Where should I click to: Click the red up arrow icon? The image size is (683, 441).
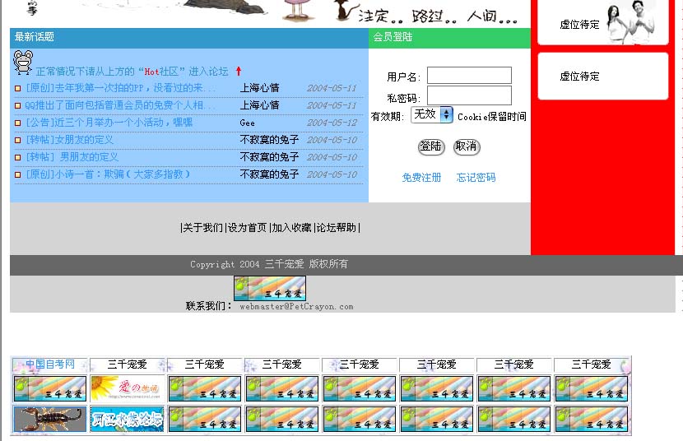[239, 72]
